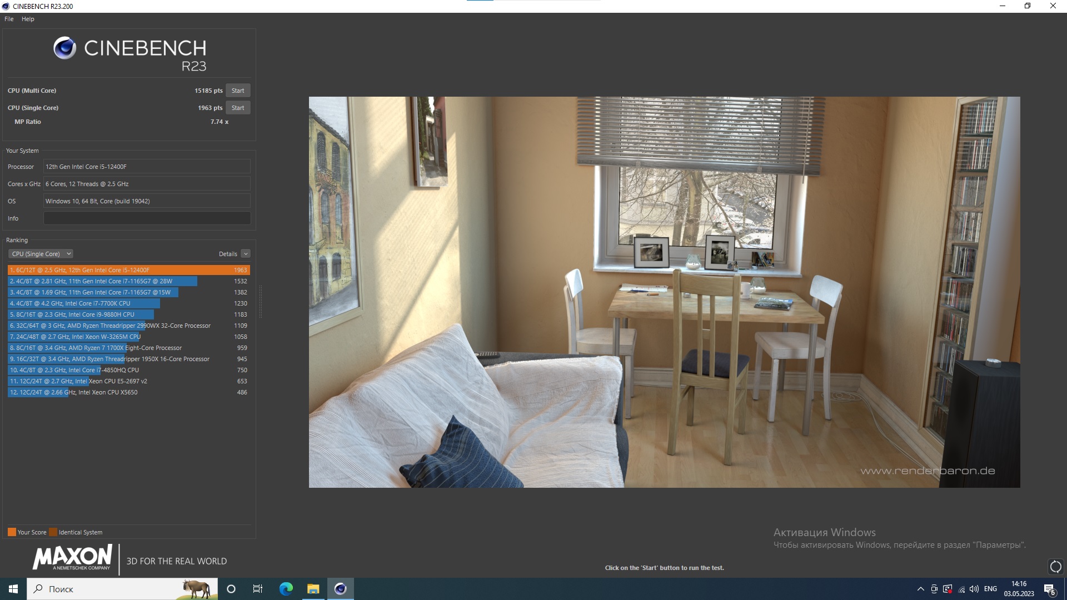Viewport: 1067px width, 600px height.
Task: Click the orange Your Score legend swatch
Action: (12, 532)
